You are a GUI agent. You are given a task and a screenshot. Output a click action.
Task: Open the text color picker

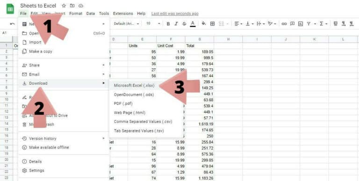[193, 24]
